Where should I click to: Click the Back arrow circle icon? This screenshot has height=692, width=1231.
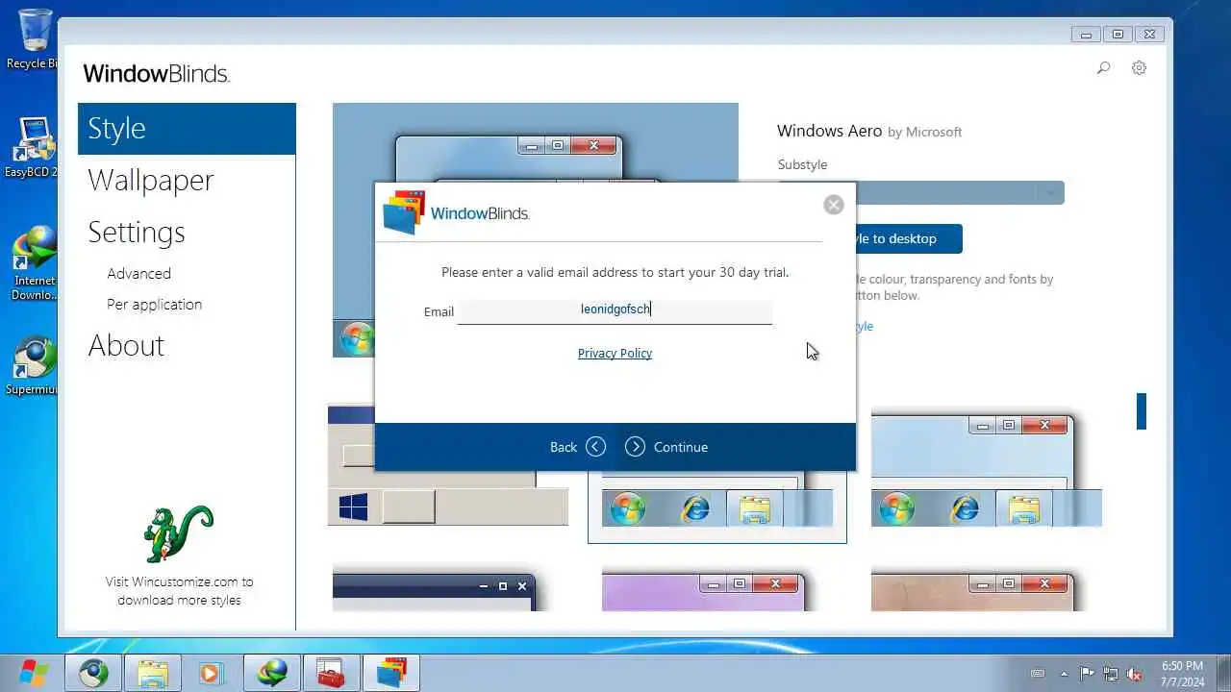(x=595, y=447)
